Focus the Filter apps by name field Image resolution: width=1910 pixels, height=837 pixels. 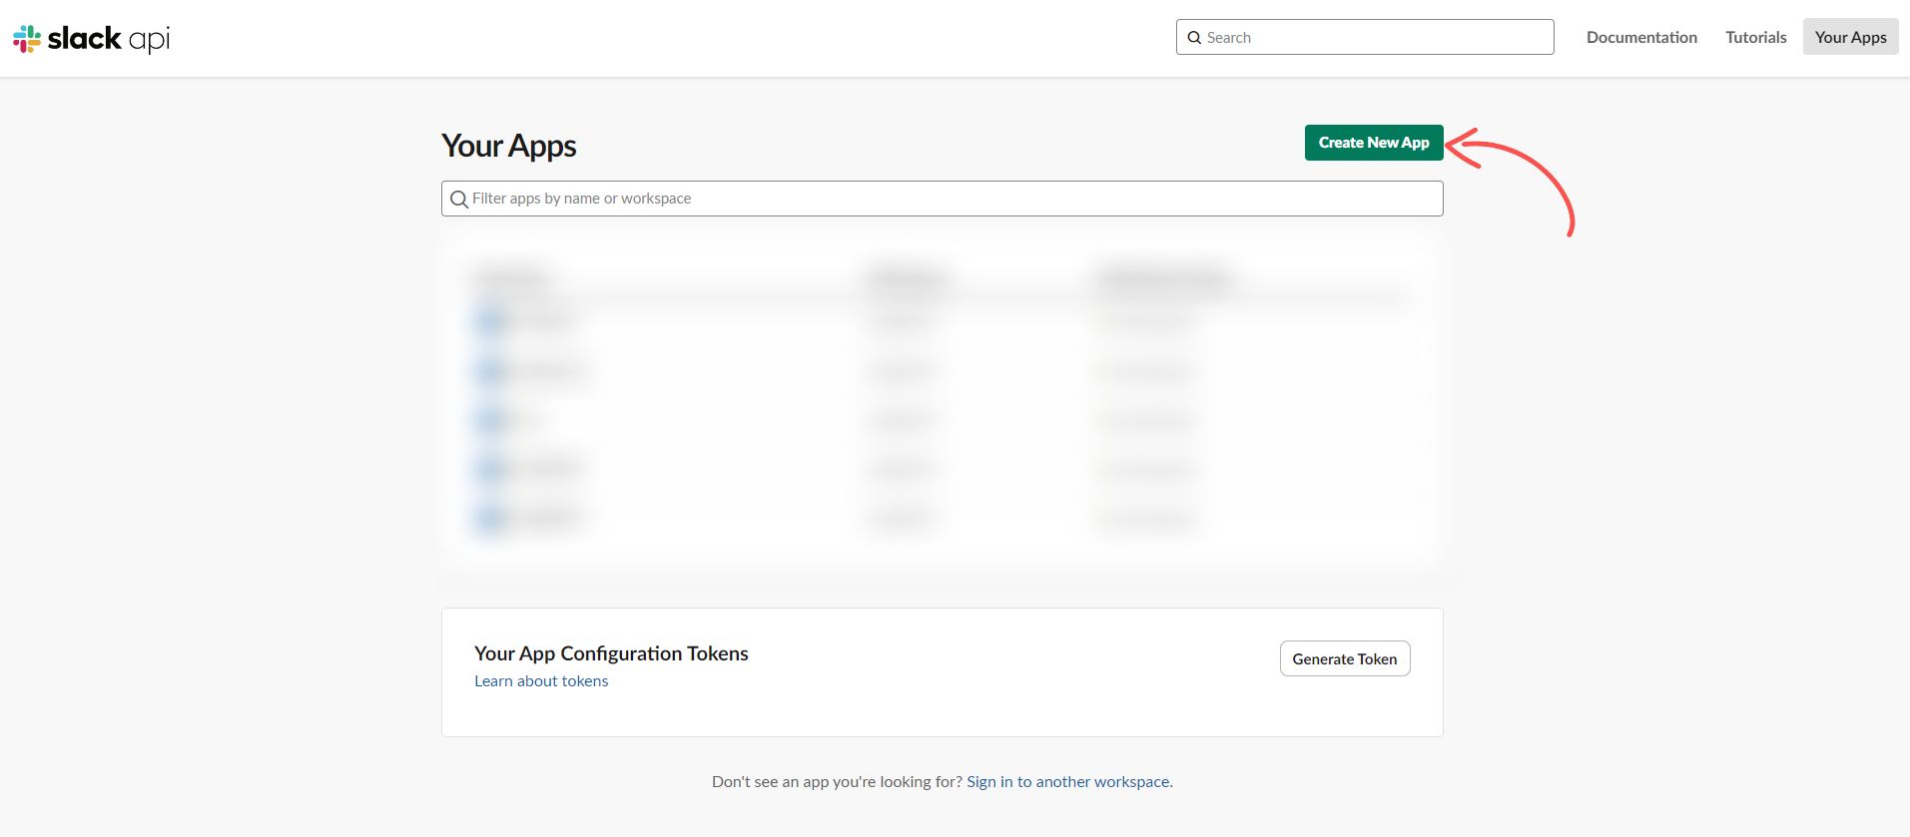tap(942, 199)
